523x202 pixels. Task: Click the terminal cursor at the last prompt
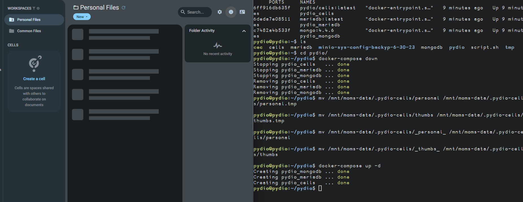tap(320, 188)
